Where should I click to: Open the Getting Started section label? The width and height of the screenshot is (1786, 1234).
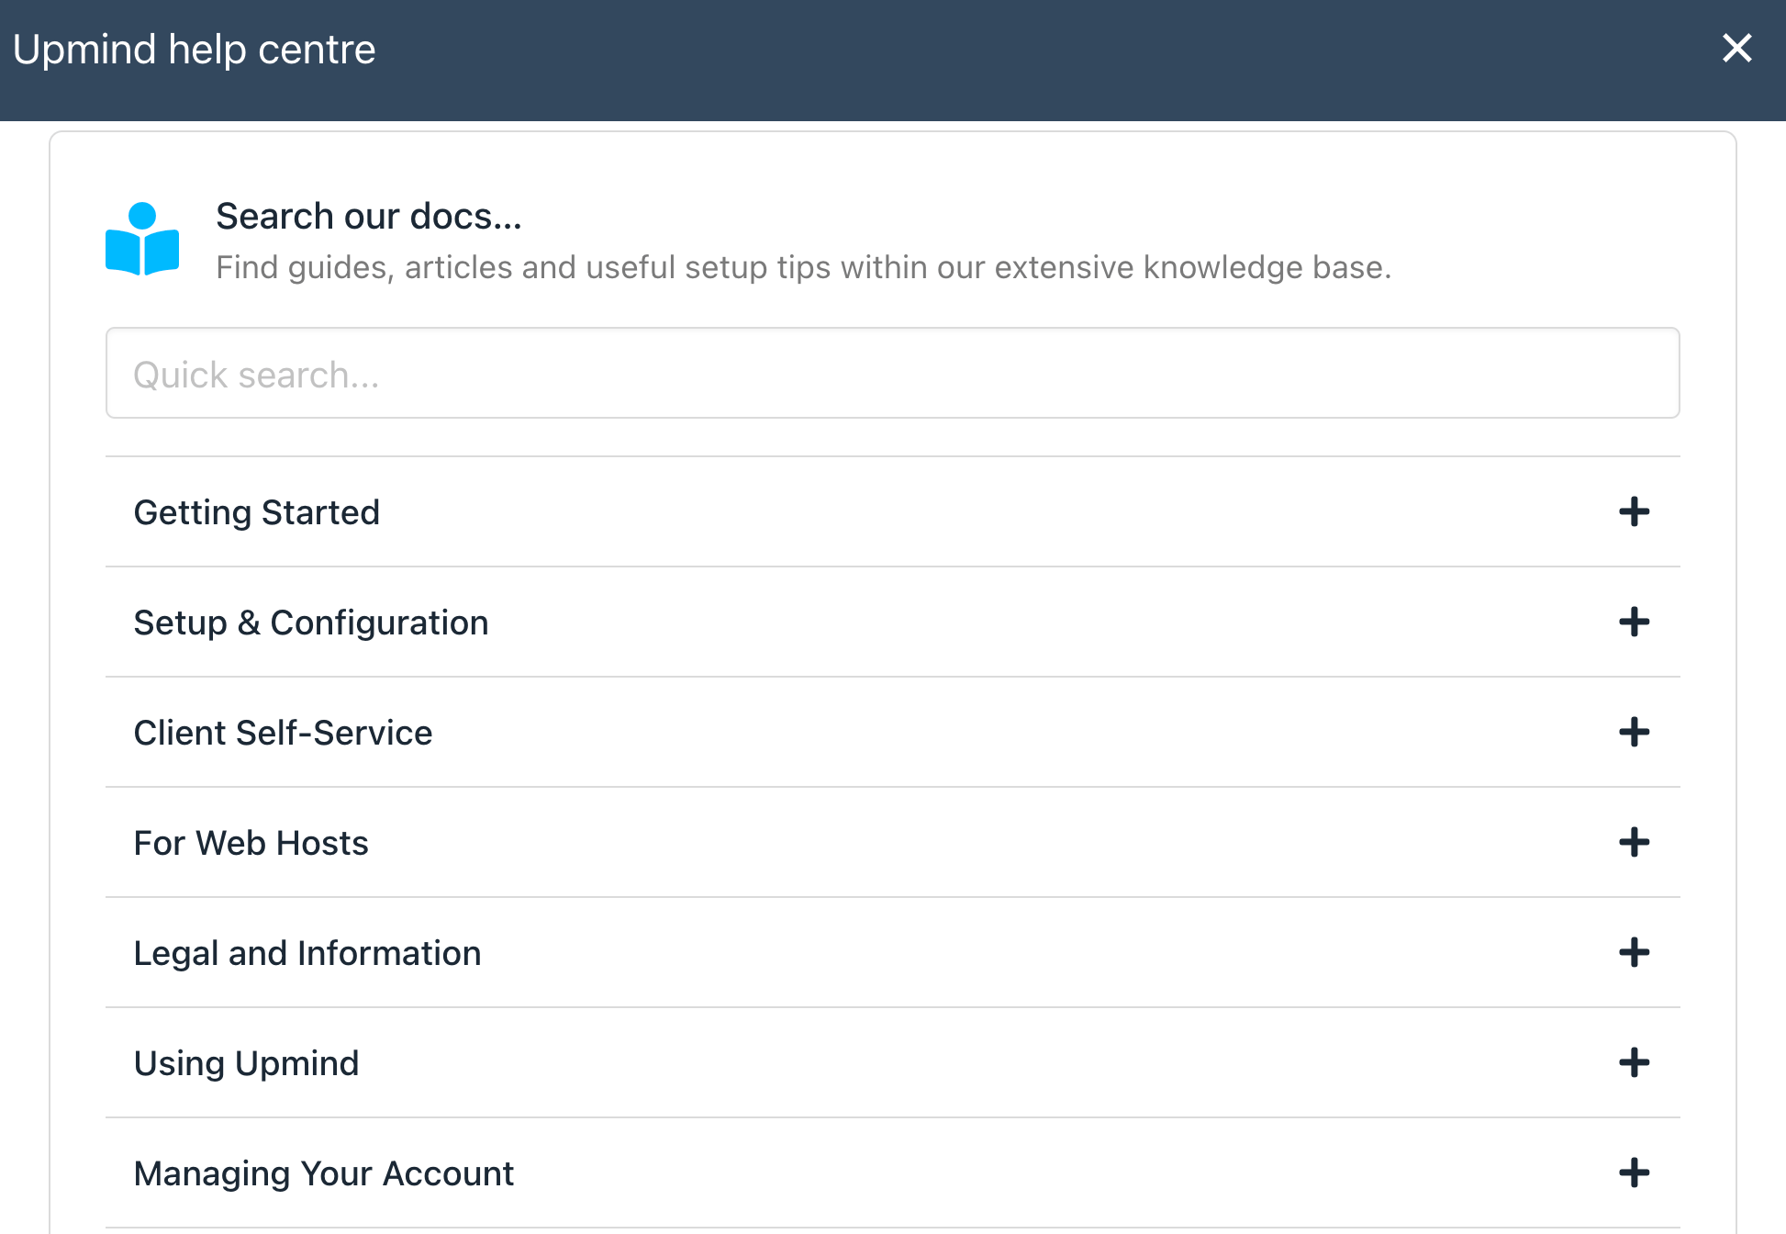tap(257, 512)
